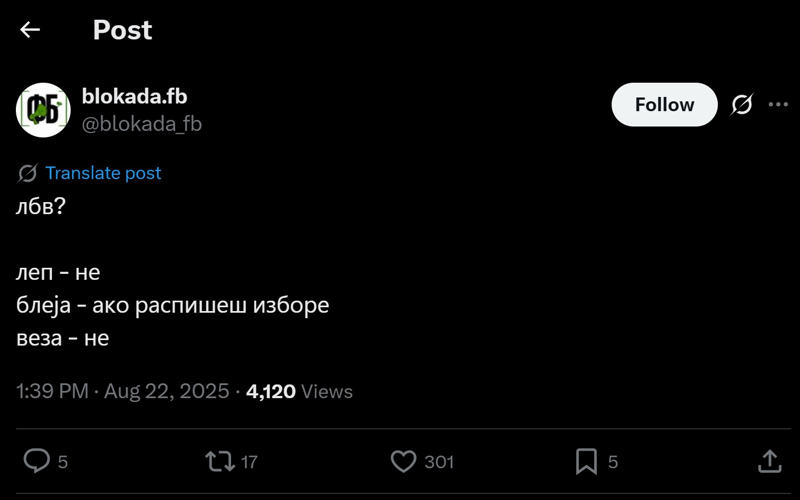800x500 pixels.
Task: Follow the blokada.fb account
Action: 664,105
